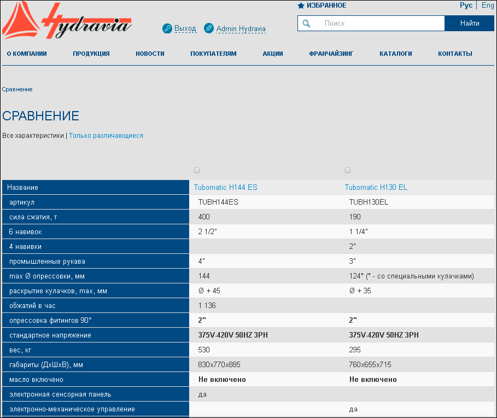Click the Сравнение breadcrumb link
This screenshot has height=418, width=497.
[17, 89]
